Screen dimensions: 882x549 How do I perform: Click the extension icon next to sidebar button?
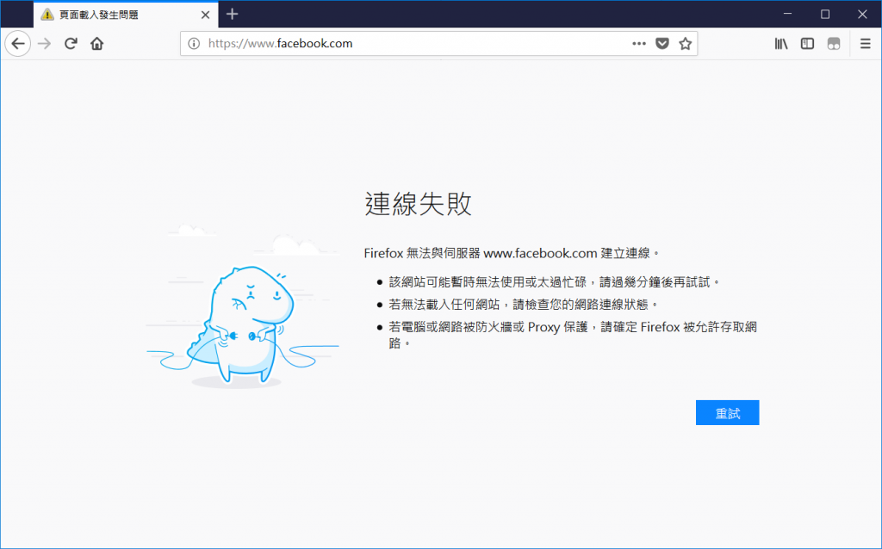pyautogui.click(x=834, y=43)
